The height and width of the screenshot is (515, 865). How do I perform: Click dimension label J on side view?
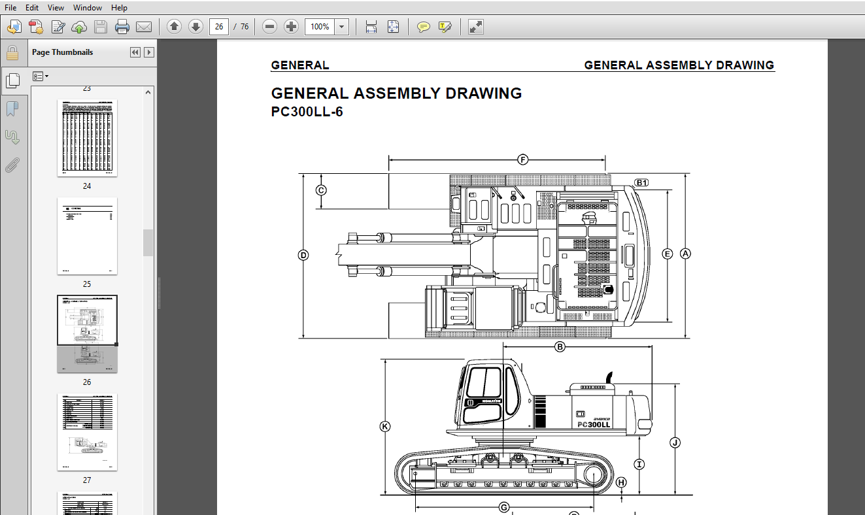coord(675,442)
